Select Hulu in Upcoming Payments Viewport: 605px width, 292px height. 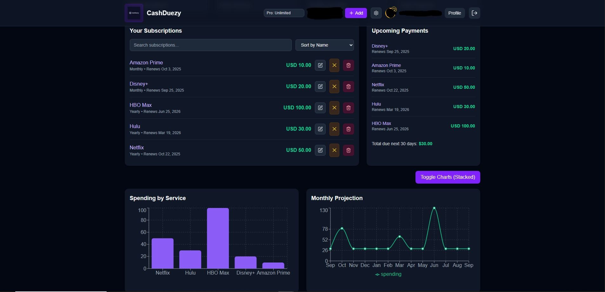(x=376, y=104)
